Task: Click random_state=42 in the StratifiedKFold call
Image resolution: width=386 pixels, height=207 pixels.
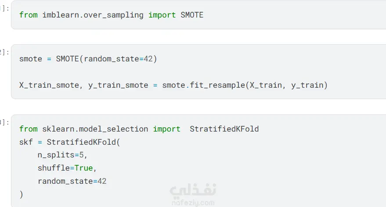Action: coord(72,181)
